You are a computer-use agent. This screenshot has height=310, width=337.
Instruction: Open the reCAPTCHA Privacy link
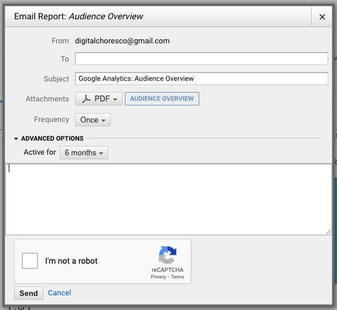pos(158,277)
